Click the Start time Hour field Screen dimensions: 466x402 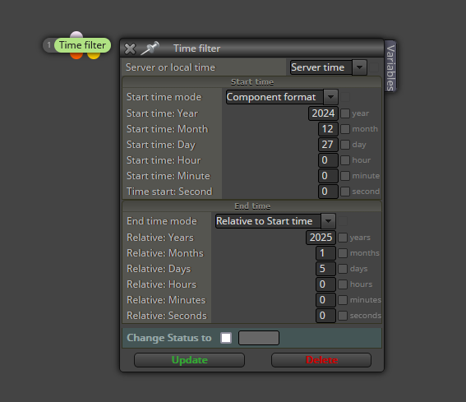point(328,160)
